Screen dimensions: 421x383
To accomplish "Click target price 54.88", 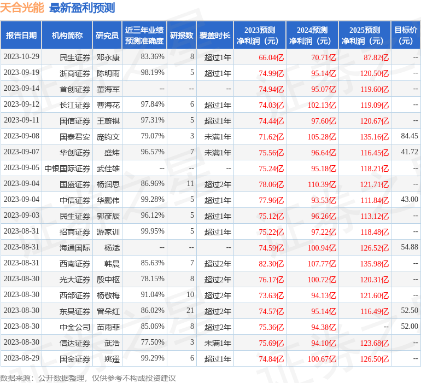I will coord(410,247).
